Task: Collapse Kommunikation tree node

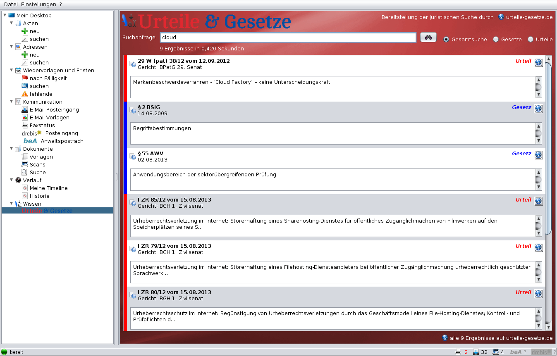Action: click(11, 102)
